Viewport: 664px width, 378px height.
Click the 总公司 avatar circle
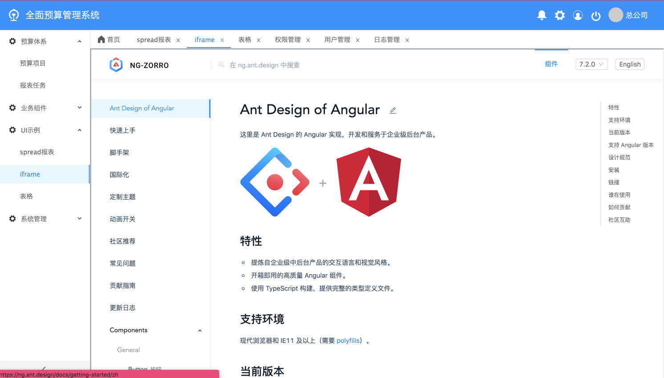tap(615, 15)
